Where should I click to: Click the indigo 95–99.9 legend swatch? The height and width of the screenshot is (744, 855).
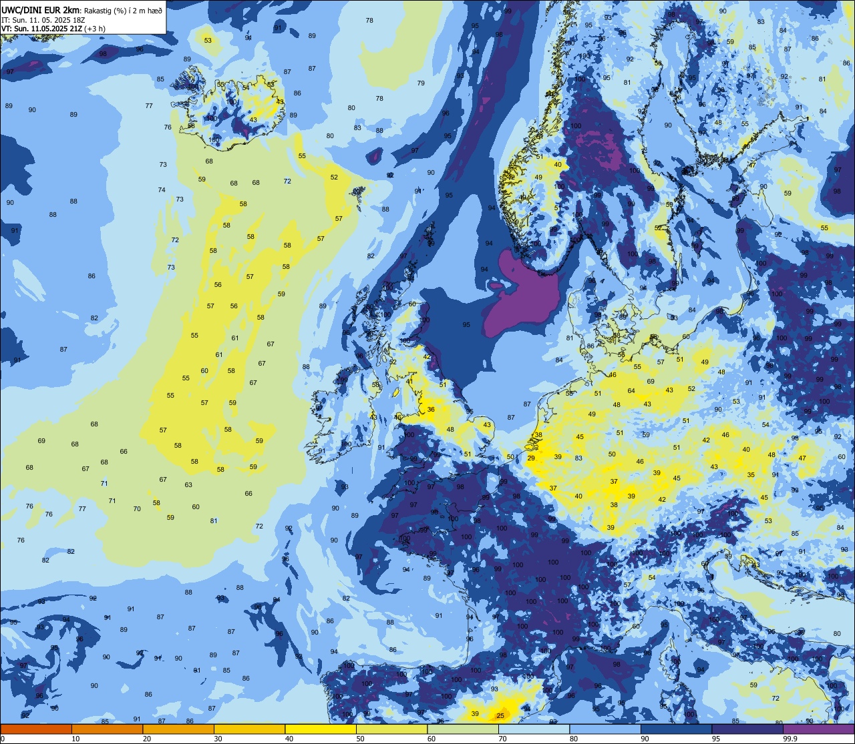(x=747, y=729)
